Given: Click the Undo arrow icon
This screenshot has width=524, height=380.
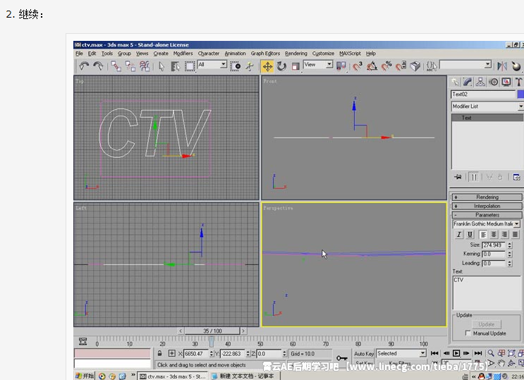Looking at the screenshot, I should (x=83, y=66).
